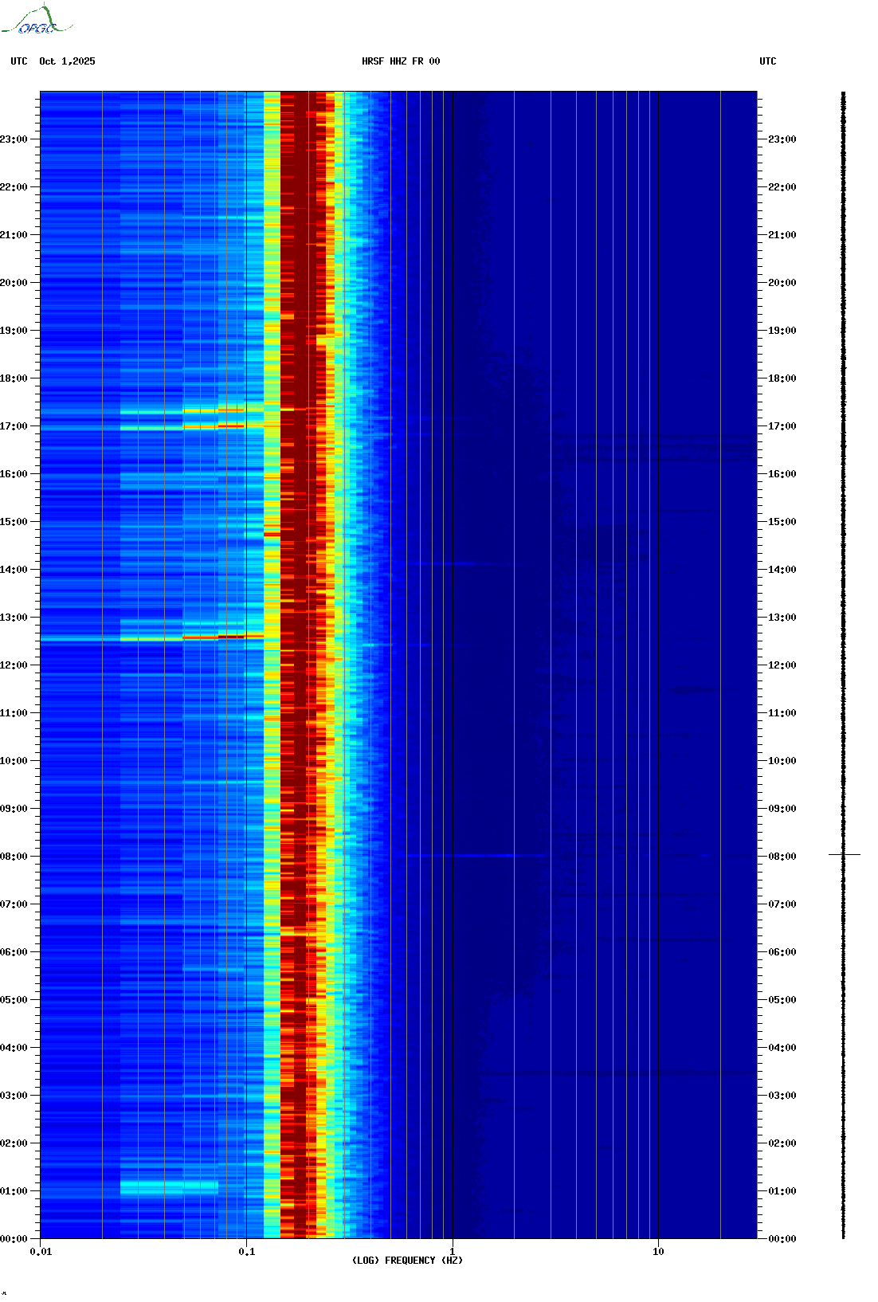The height and width of the screenshot is (1302, 878).
Task: Click the seismogram trace spike near 08:00
Action: point(844,854)
